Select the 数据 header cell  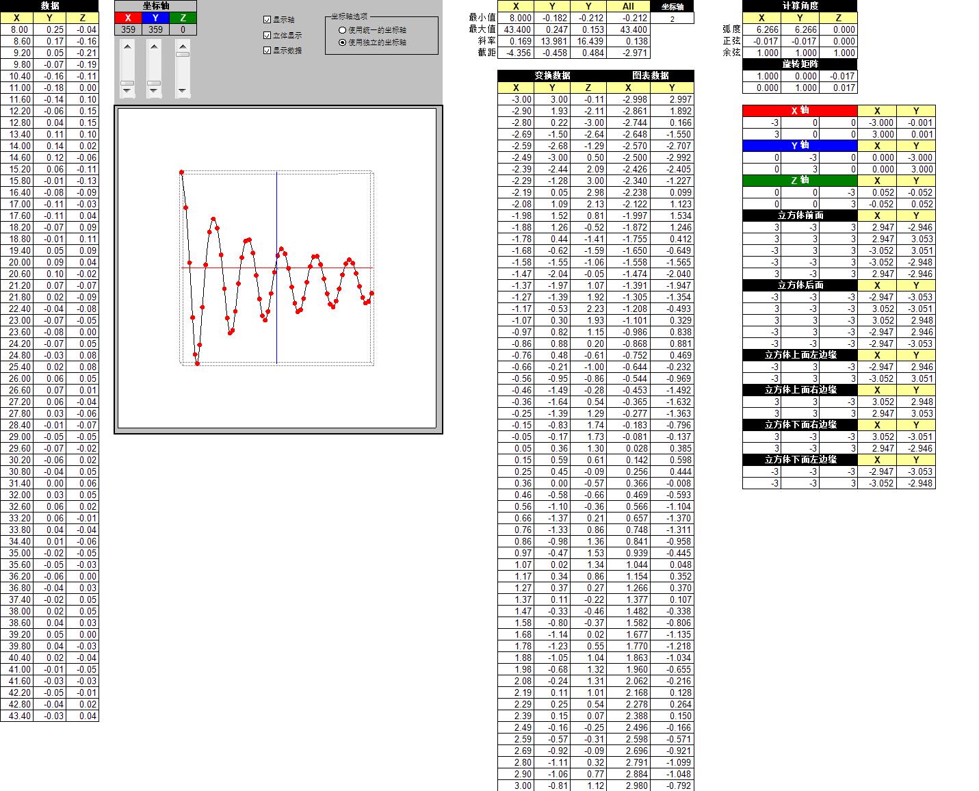tap(49, 5)
